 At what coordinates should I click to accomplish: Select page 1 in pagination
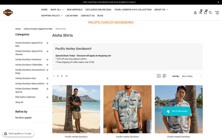tap(54, 76)
